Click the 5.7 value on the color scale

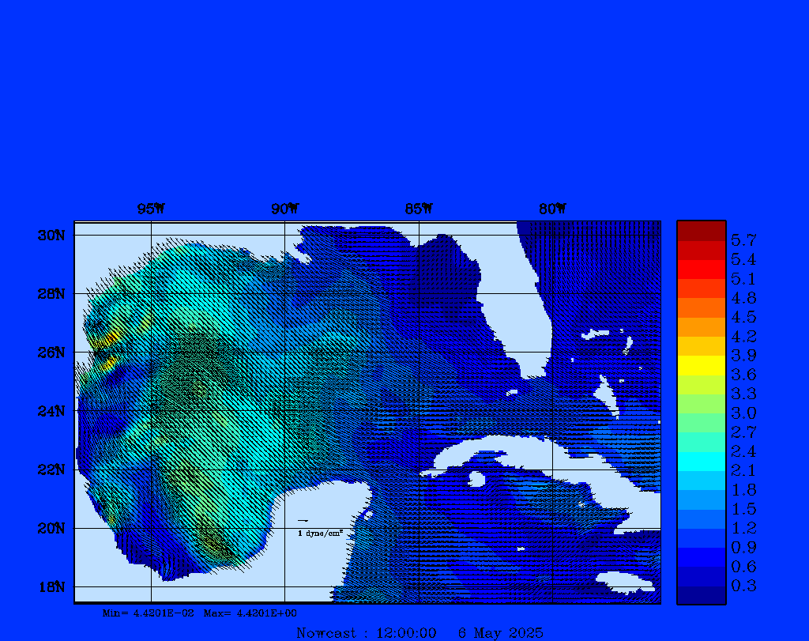coord(743,239)
